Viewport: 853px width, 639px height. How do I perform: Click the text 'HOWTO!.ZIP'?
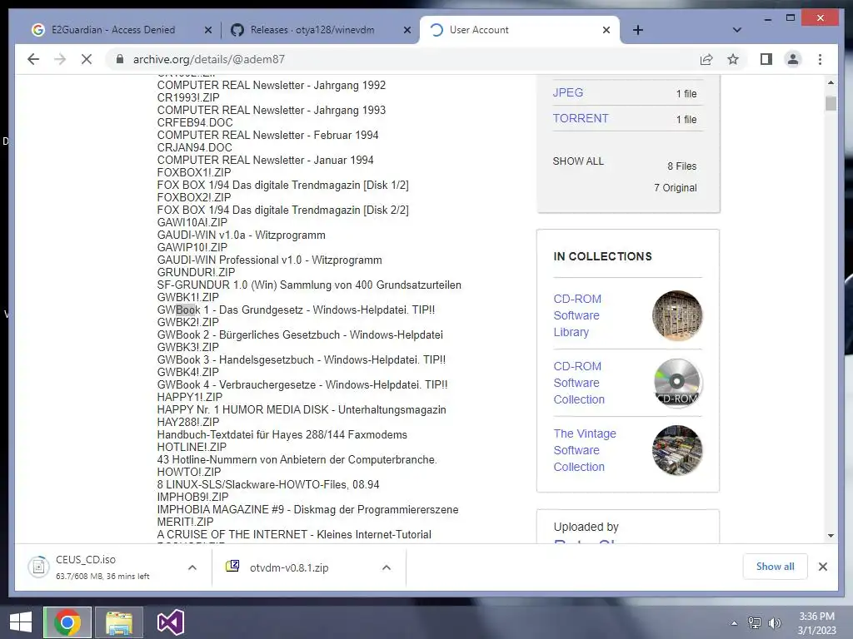pyautogui.click(x=189, y=472)
